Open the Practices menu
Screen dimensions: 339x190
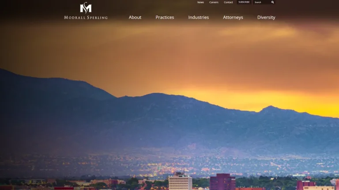[165, 17]
